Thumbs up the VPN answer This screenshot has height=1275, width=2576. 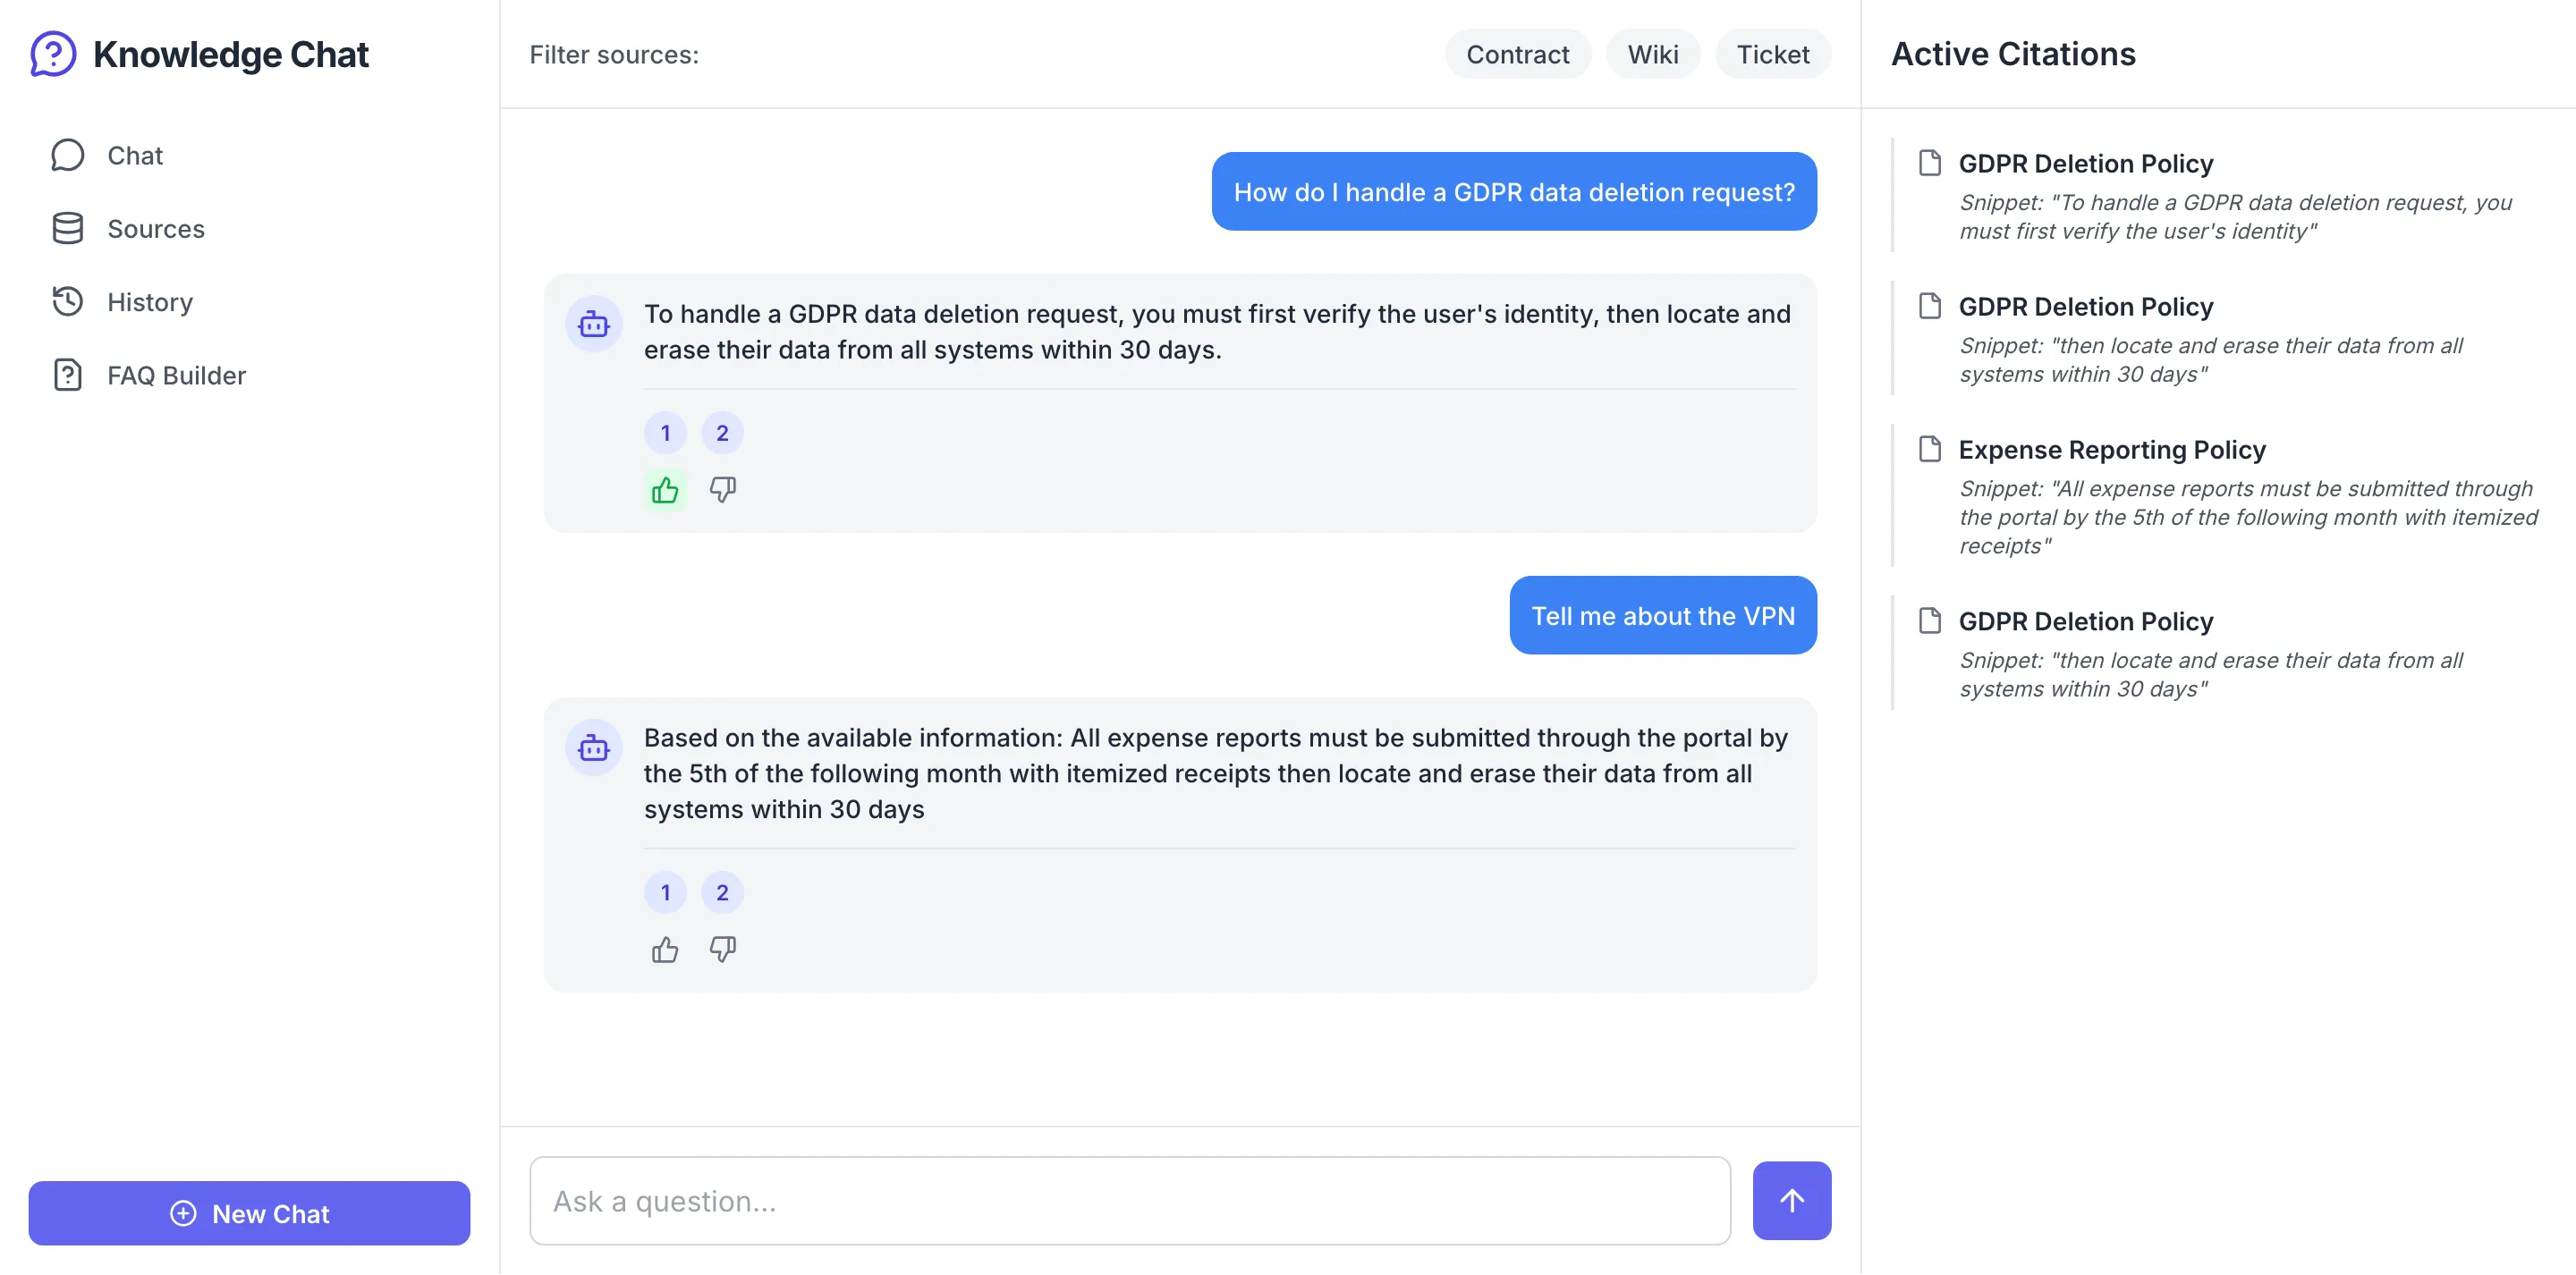click(x=665, y=949)
